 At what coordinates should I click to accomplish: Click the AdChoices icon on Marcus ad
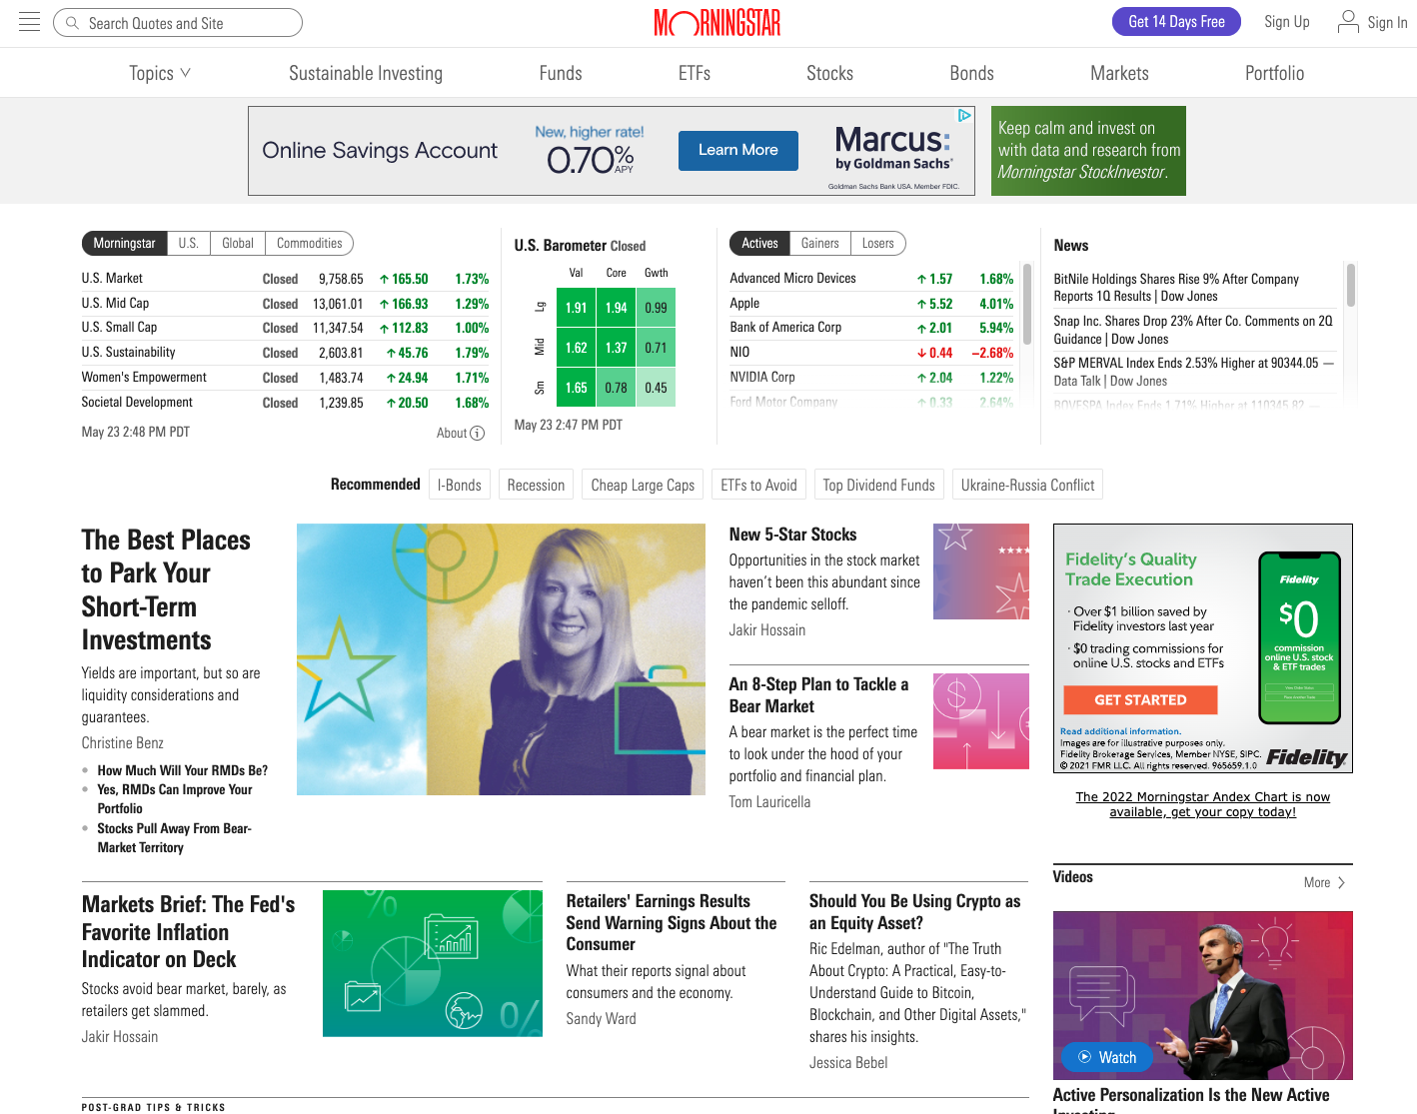[964, 116]
